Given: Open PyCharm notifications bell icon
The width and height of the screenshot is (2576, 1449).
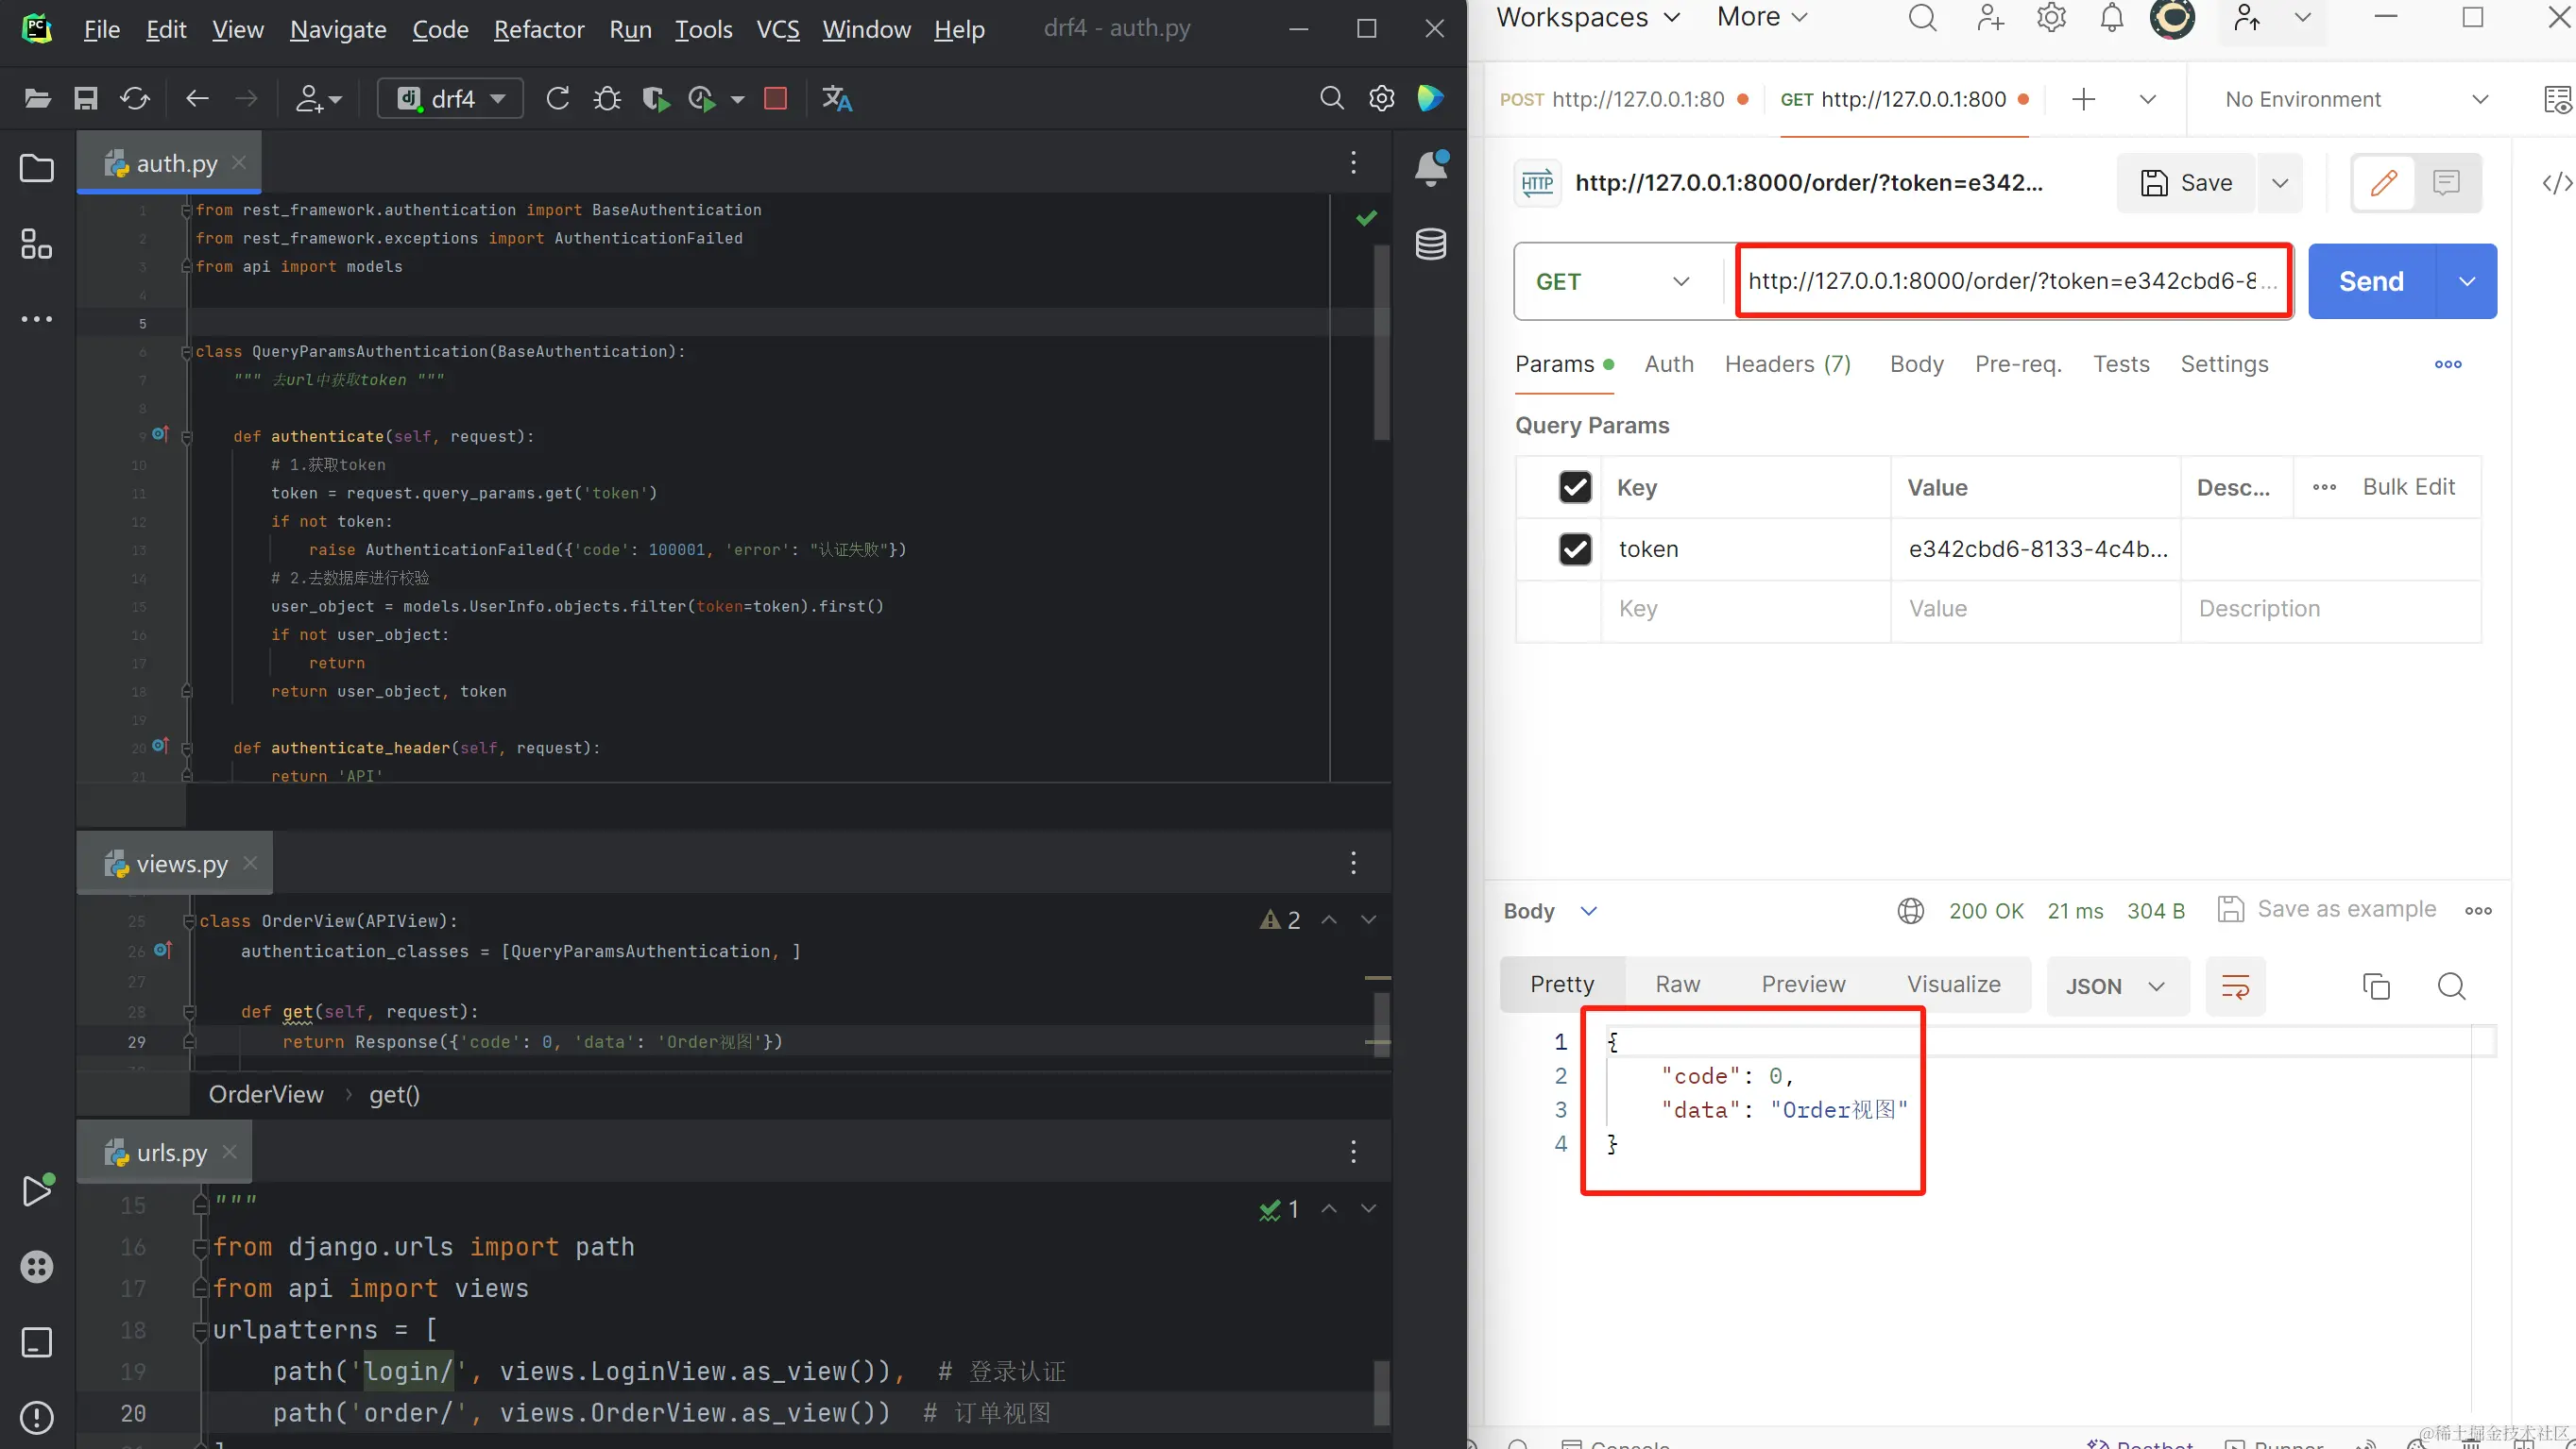Looking at the screenshot, I should (1430, 168).
